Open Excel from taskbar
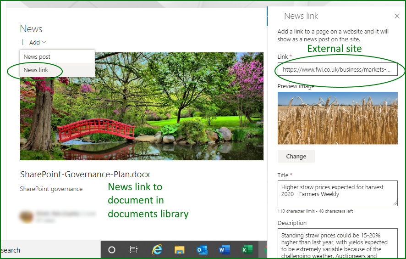406x259 pixels. [247, 250]
